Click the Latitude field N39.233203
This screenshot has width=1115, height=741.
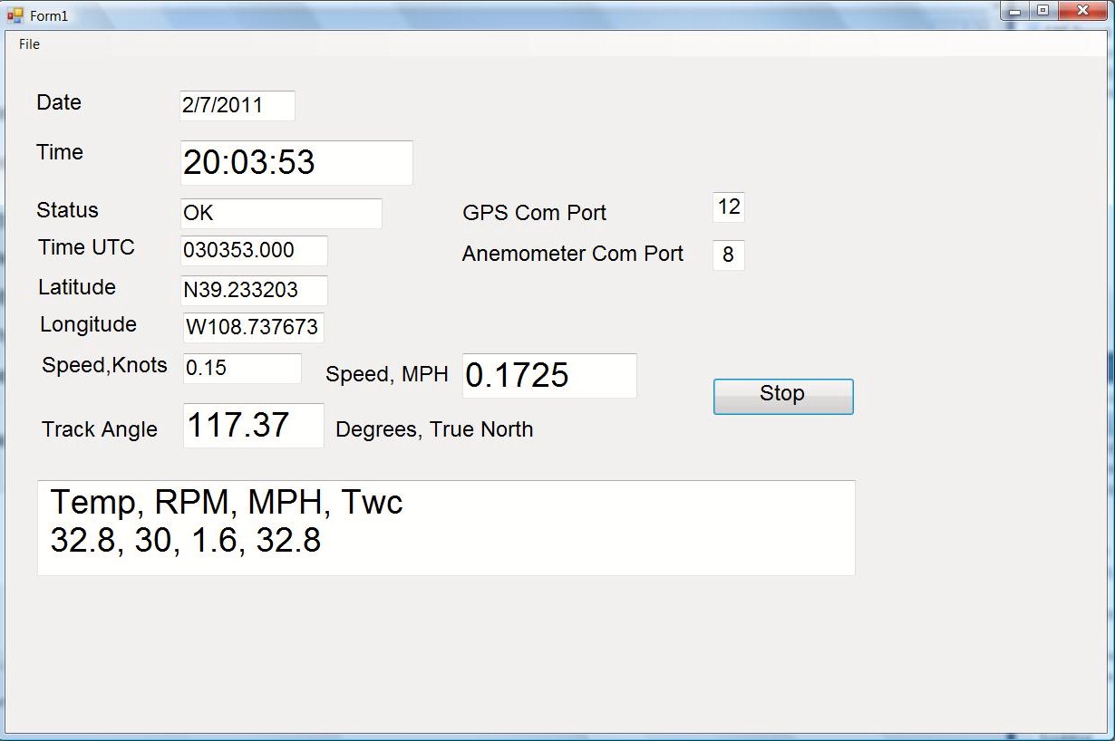click(x=254, y=291)
